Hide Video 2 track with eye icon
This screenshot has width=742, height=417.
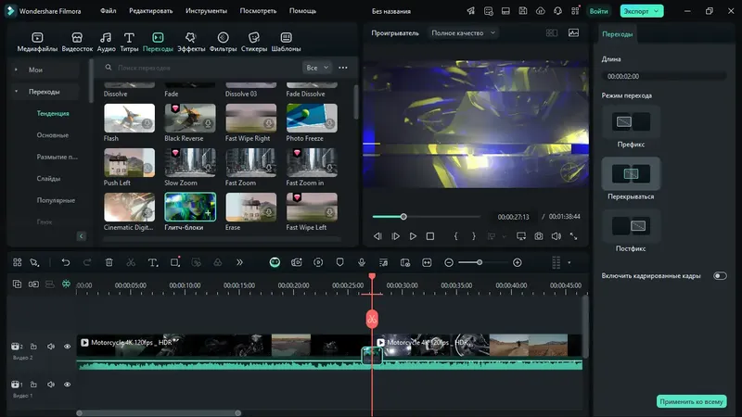pyautogui.click(x=67, y=347)
